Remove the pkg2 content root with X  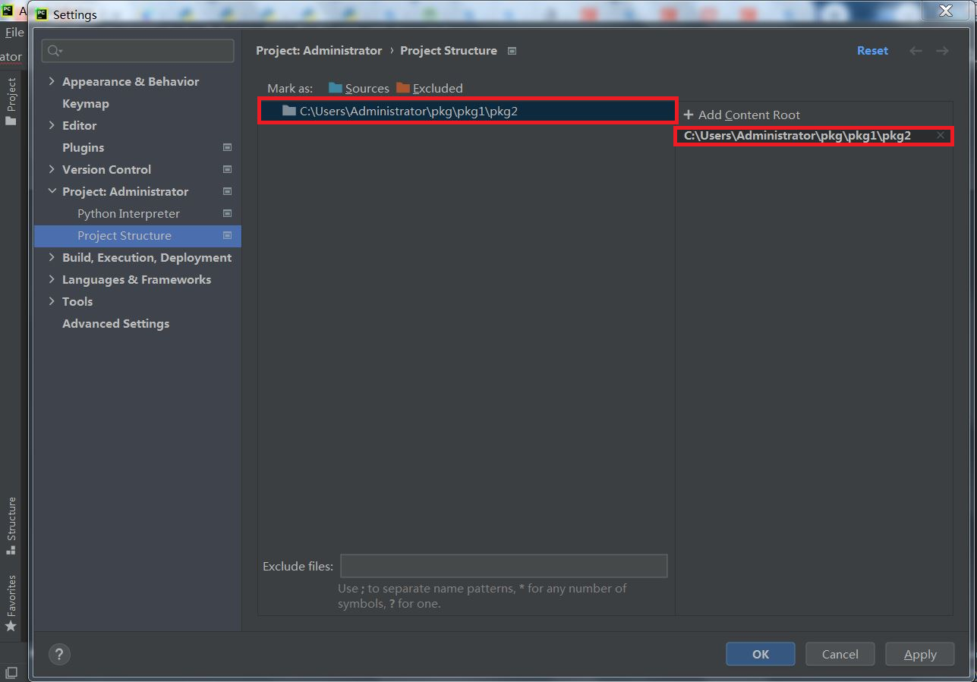click(x=941, y=135)
